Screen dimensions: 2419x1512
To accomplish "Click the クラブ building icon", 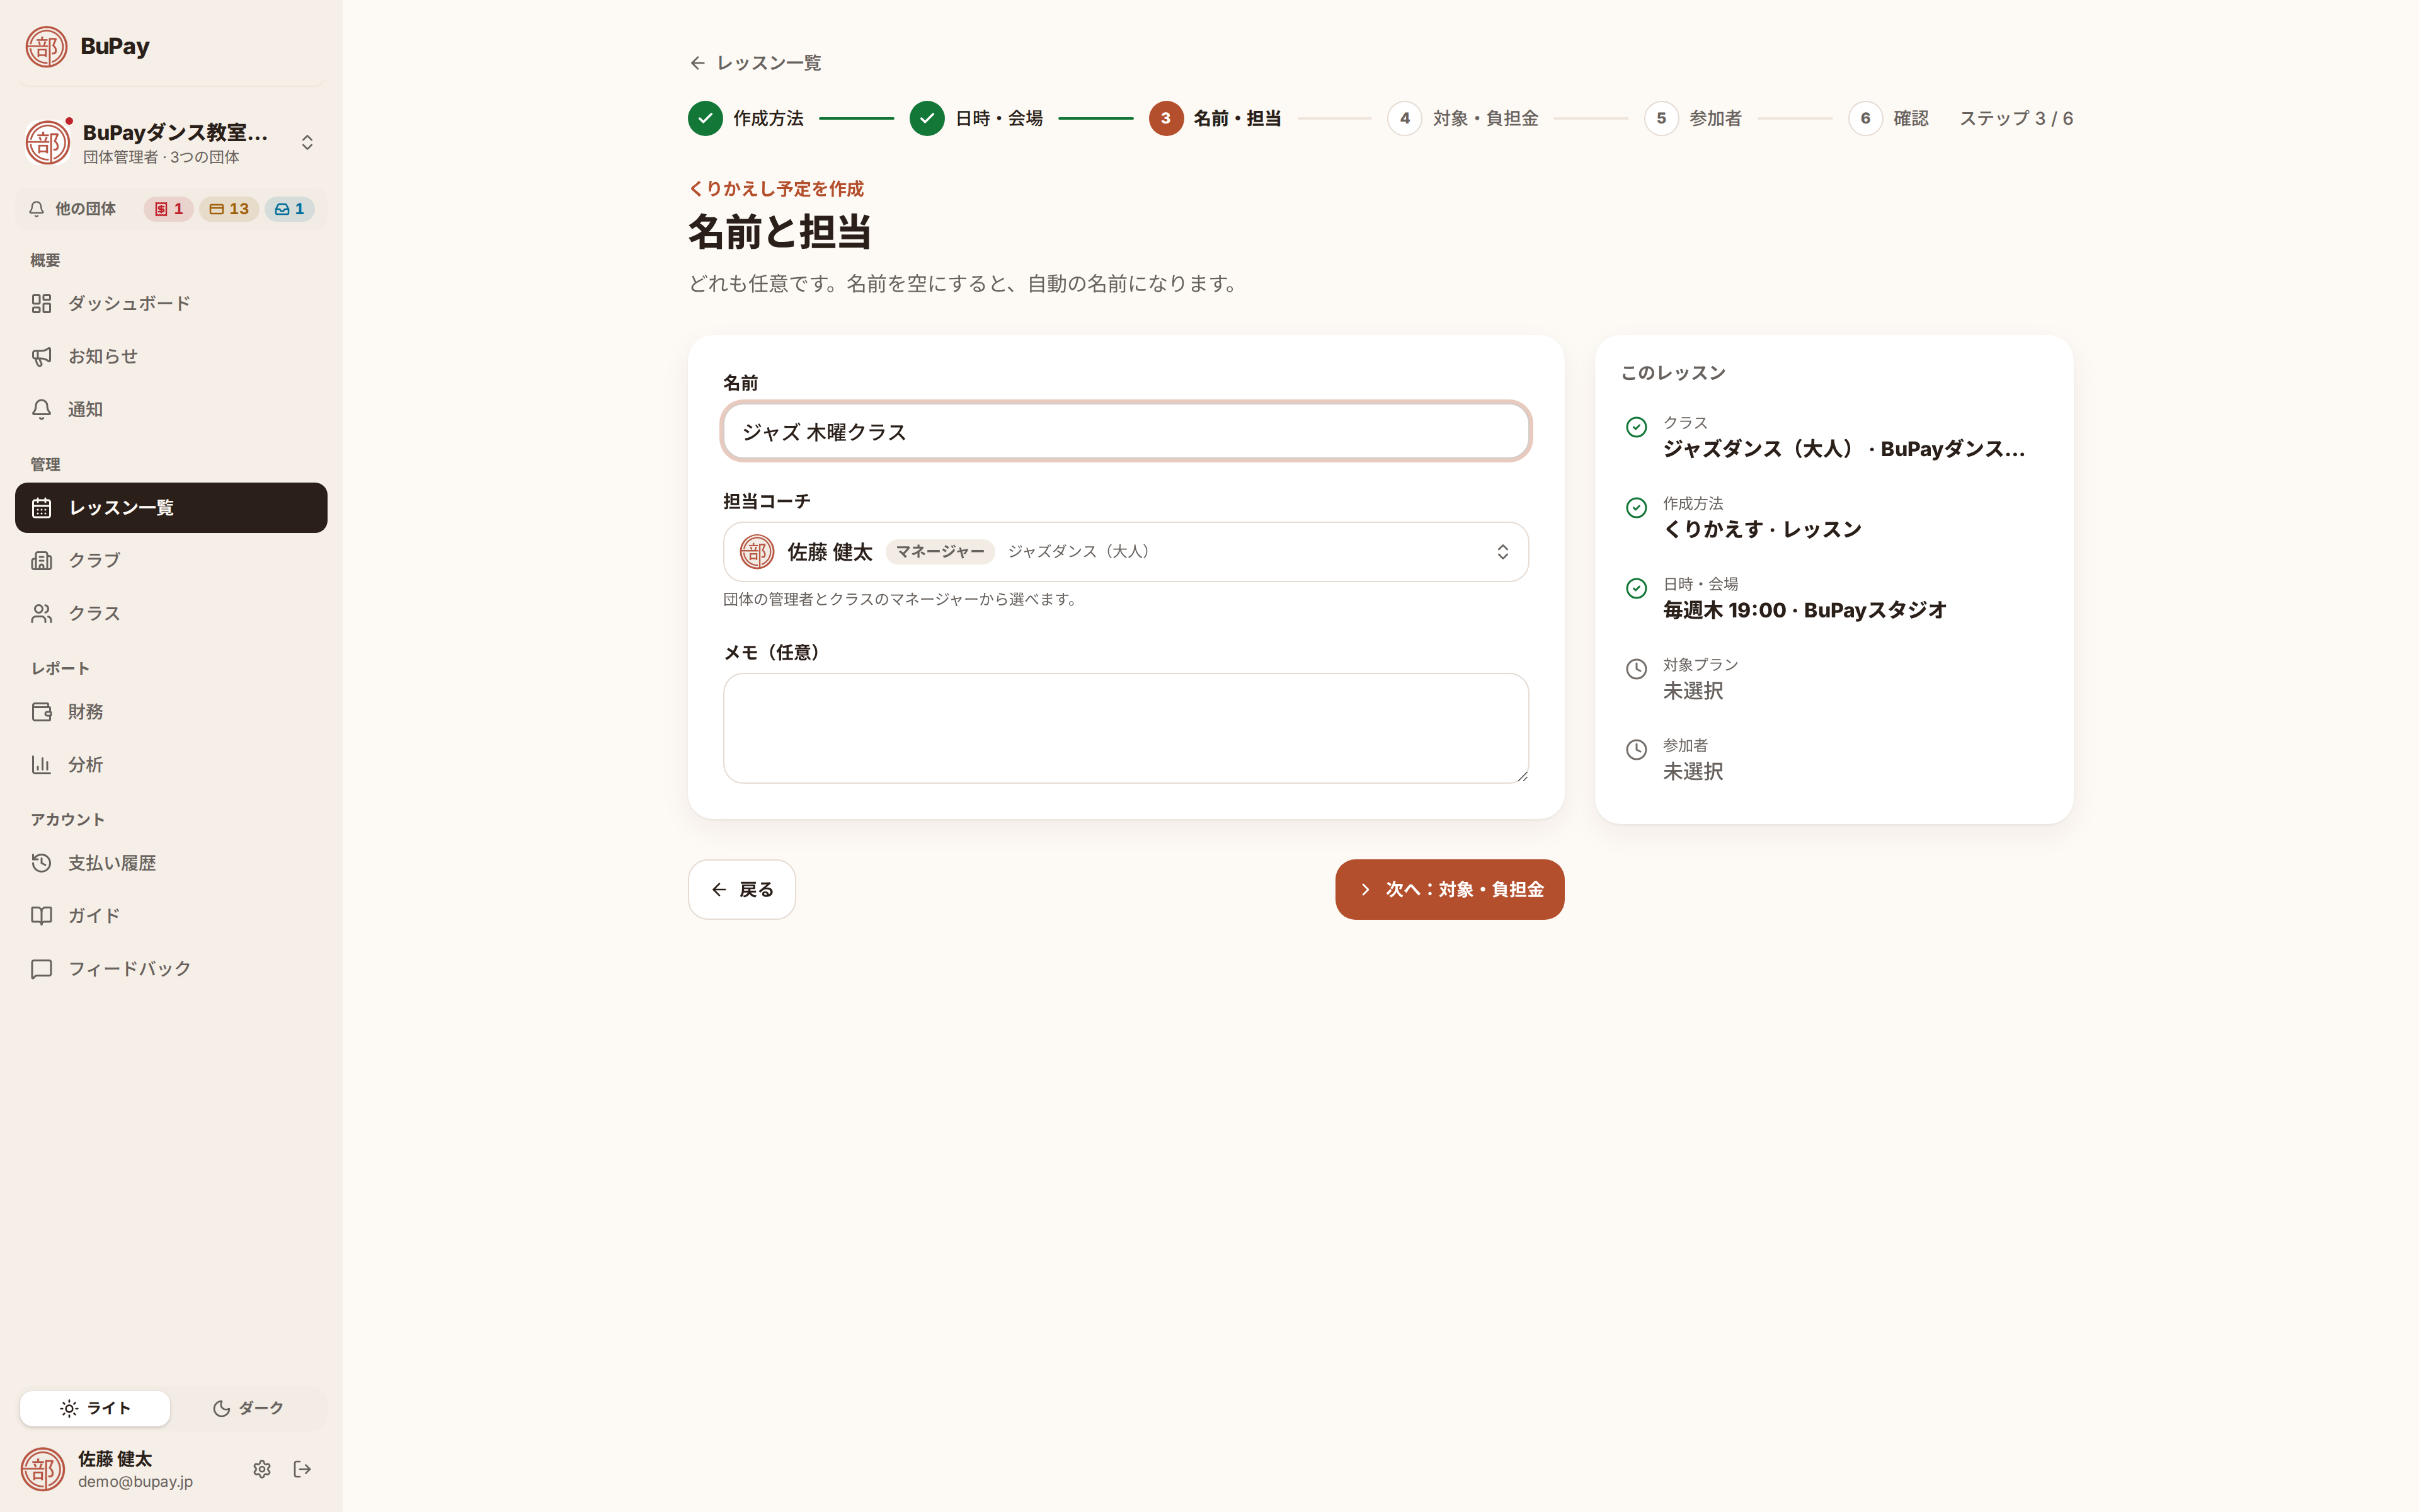I will [x=41, y=560].
